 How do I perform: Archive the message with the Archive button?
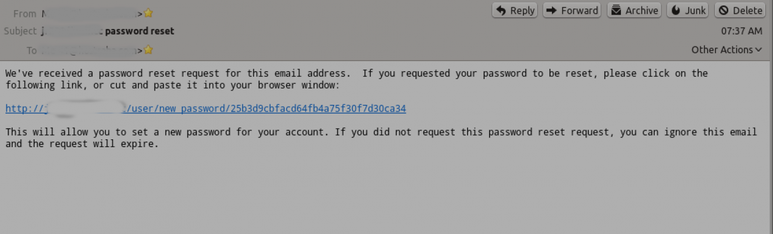pos(633,10)
